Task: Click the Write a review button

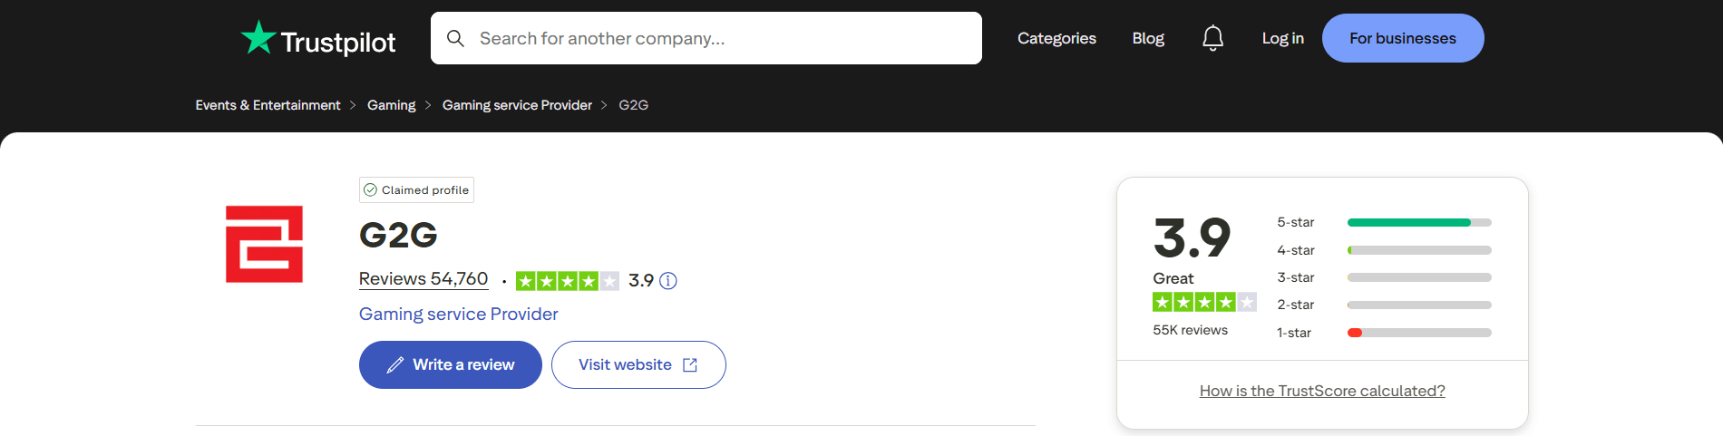Action: coord(451,364)
